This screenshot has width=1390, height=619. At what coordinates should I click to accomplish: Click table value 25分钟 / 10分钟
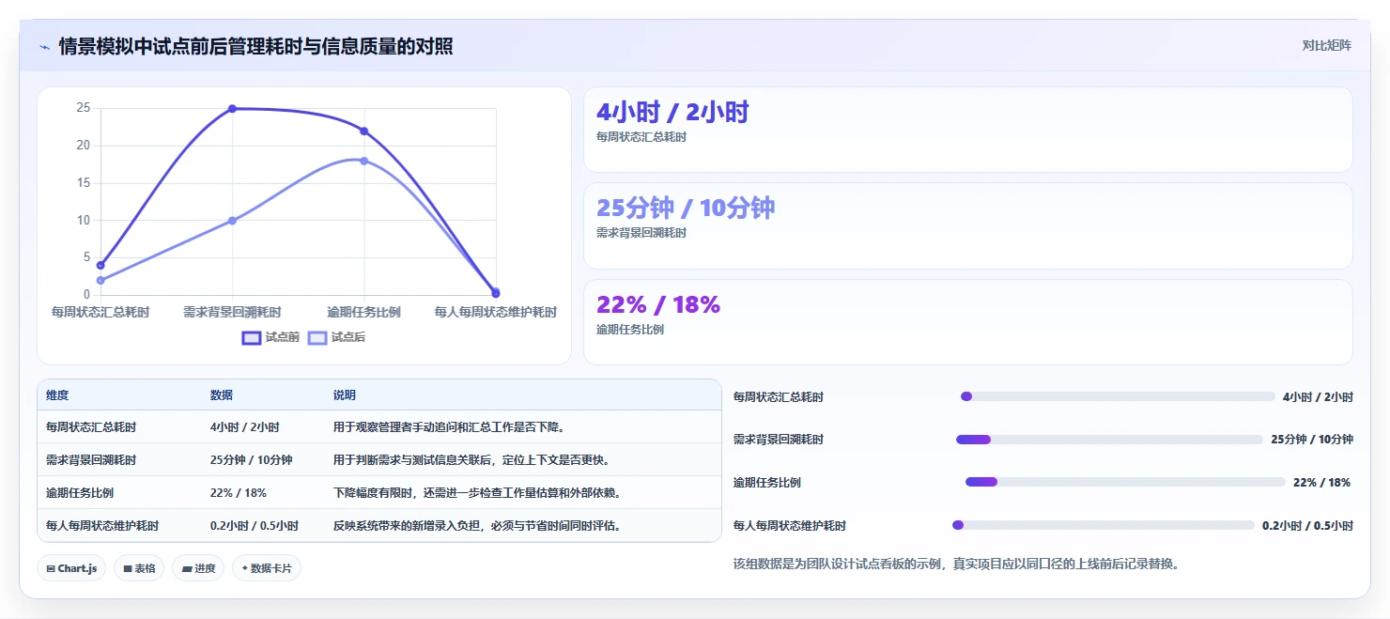pos(252,460)
